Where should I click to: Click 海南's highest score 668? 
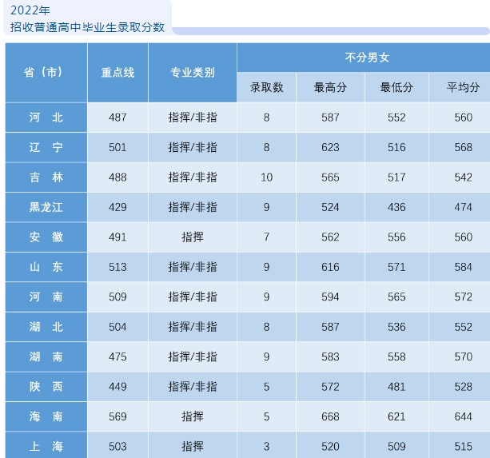[330, 416]
